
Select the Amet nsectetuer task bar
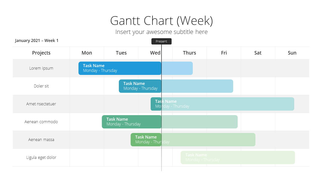click(222, 104)
